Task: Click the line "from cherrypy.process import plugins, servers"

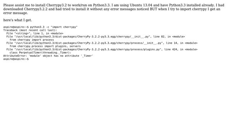Action: pos(45,46)
